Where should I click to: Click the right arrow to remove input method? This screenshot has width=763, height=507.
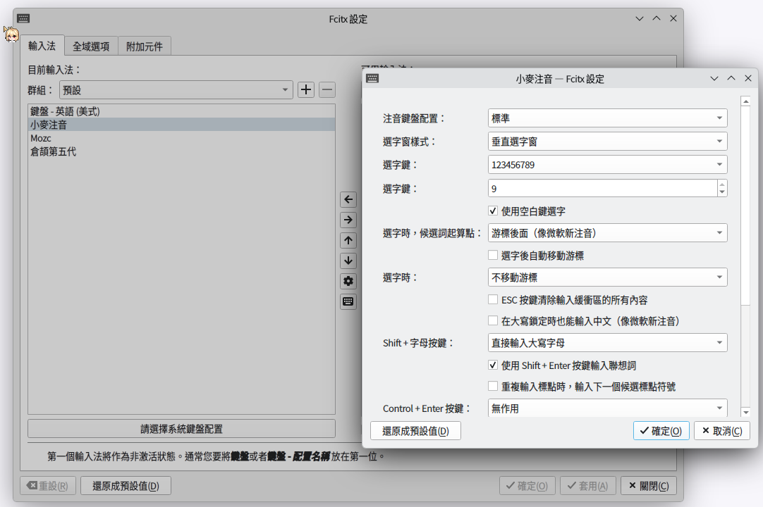[x=348, y=220]
